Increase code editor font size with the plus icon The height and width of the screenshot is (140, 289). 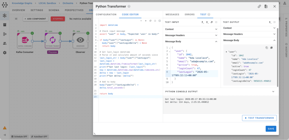pyautogui.click(x=146, y=21)
